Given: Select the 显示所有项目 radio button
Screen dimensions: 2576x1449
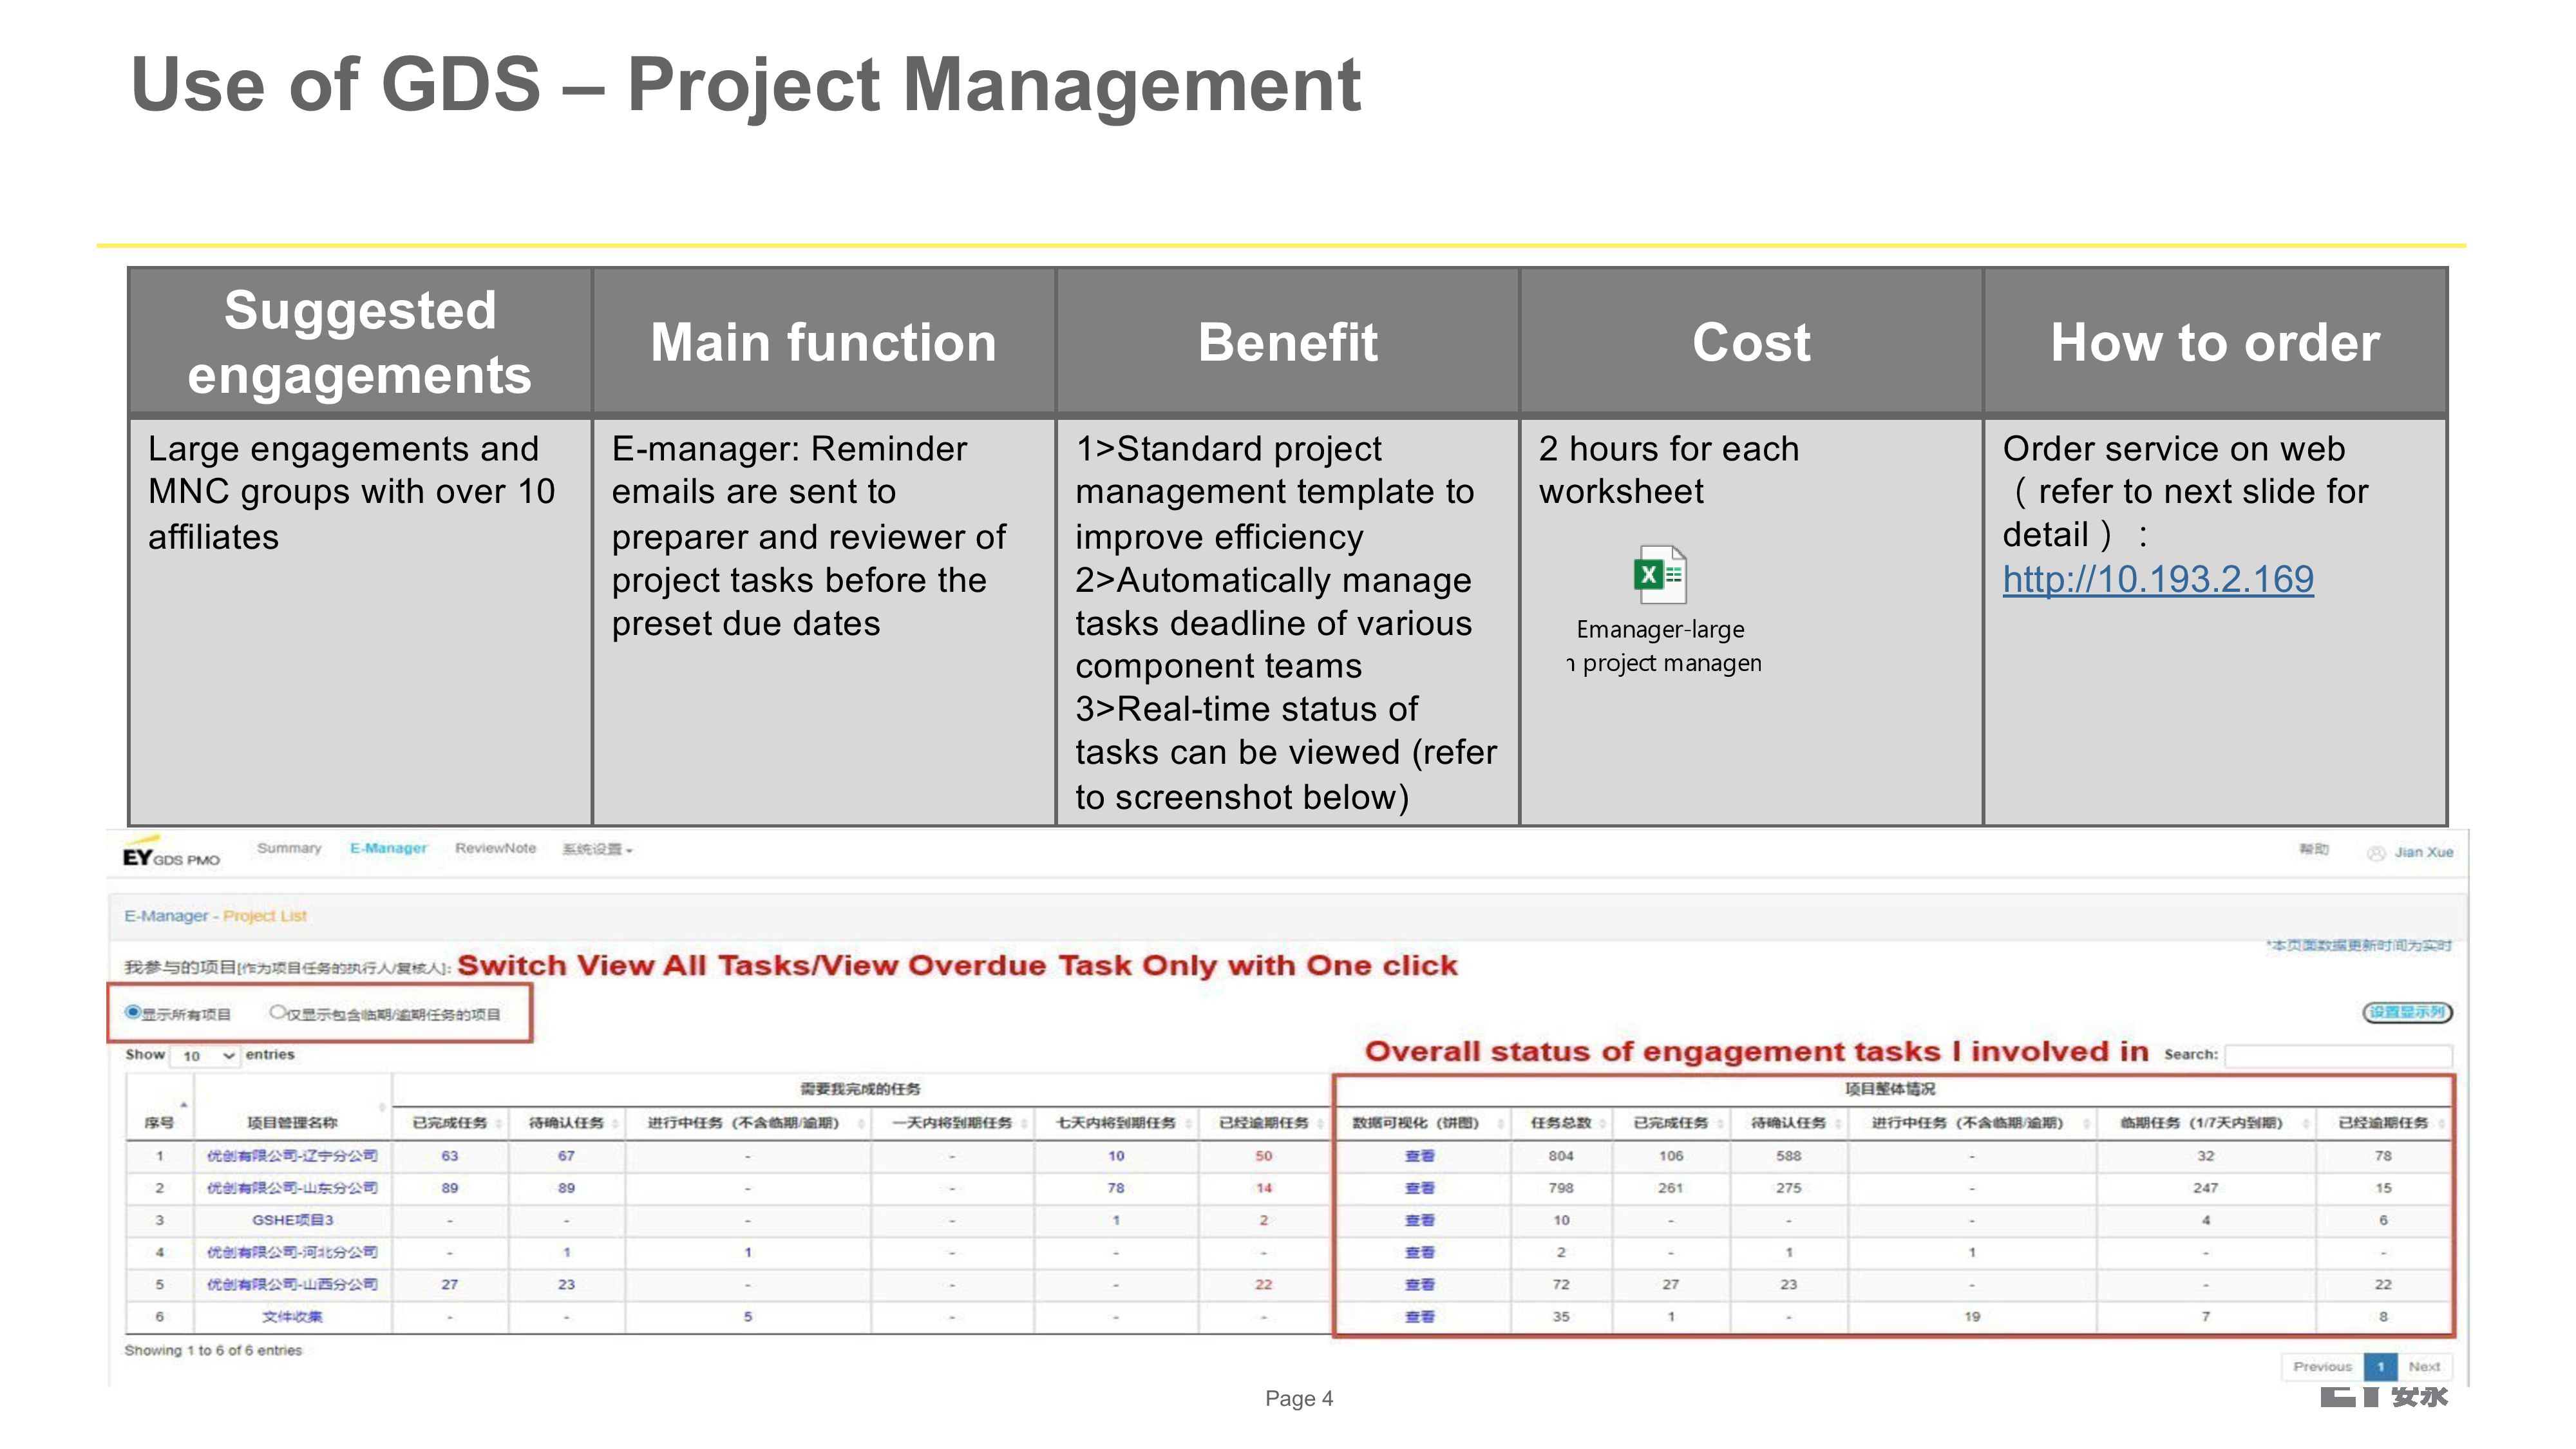Looking at the screenshot, I should coord(132,1012).
